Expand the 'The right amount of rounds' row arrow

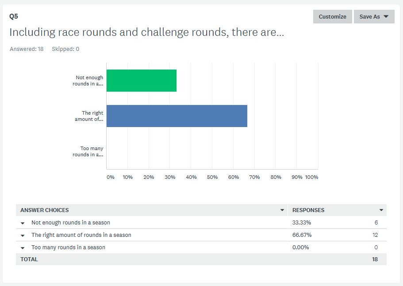tap(23, 236)
